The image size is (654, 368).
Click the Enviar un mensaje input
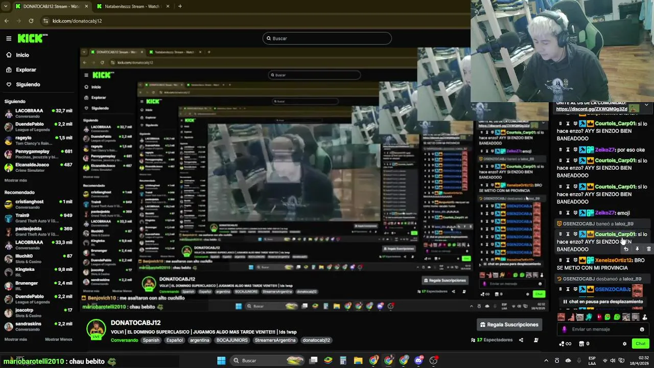(x=603, y=329)
